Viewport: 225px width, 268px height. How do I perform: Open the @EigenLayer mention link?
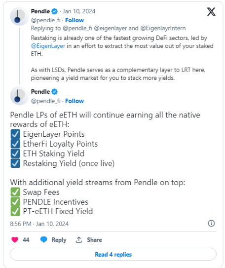click(48, 46)
